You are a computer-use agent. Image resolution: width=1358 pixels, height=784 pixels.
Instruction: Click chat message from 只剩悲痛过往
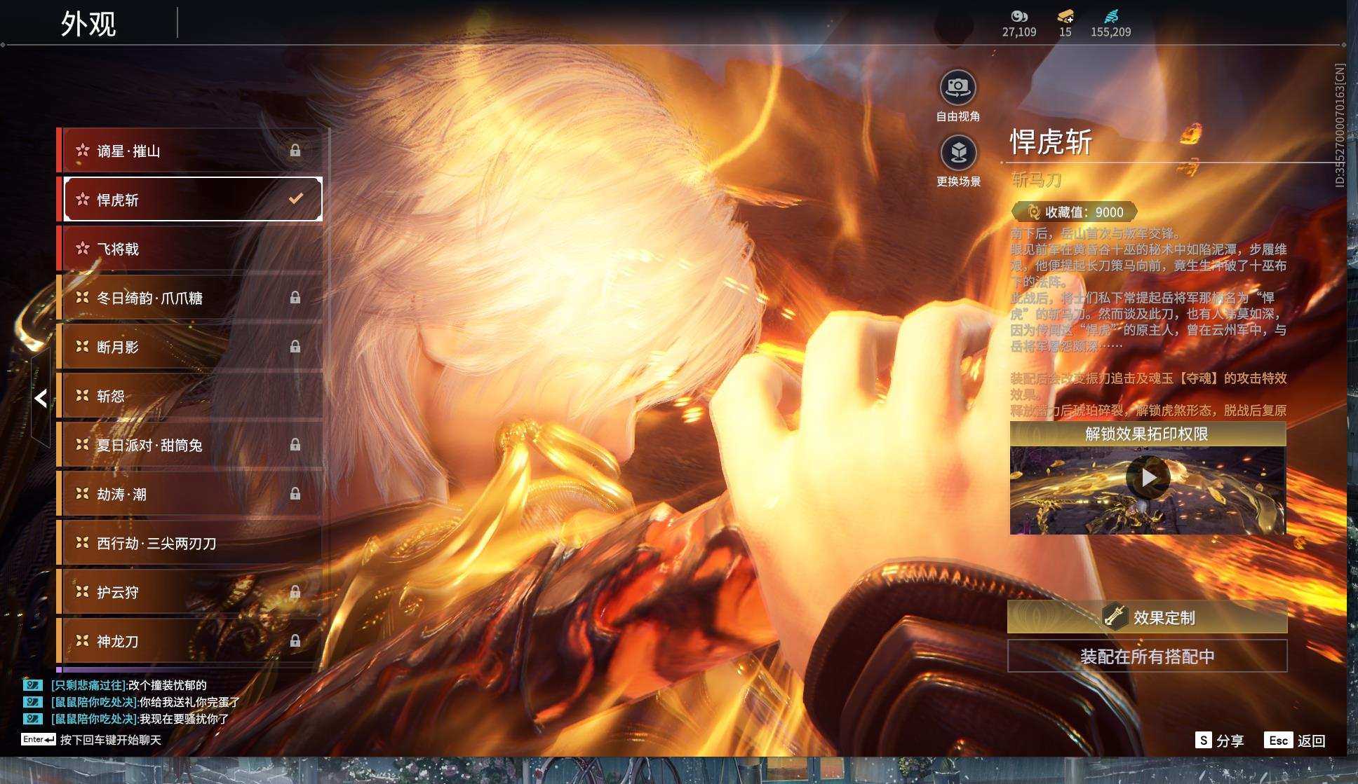click(129, 685)
